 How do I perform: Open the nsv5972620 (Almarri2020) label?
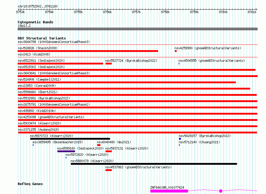87,155
